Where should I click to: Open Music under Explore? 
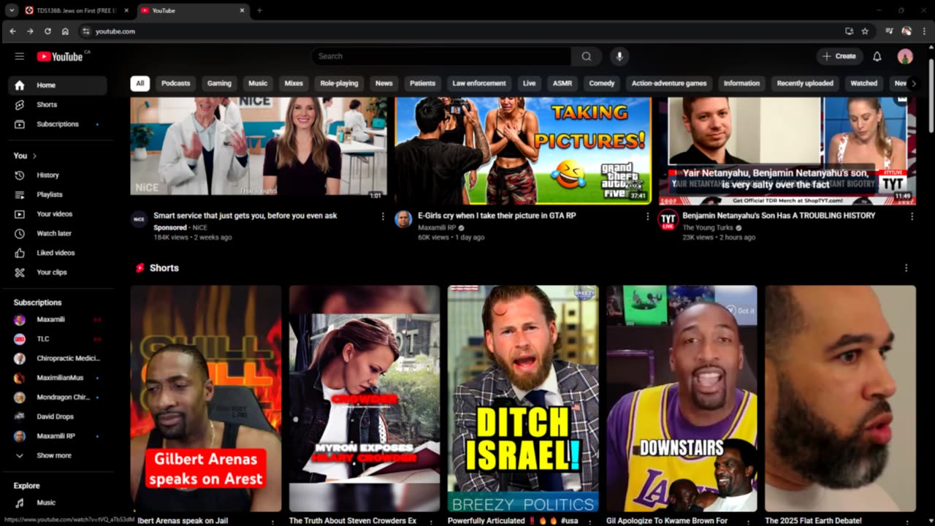click(x=58, y=503)
